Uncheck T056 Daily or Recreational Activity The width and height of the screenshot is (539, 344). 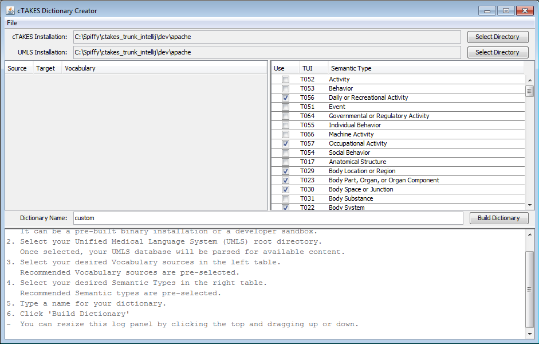tap(285, 97)
